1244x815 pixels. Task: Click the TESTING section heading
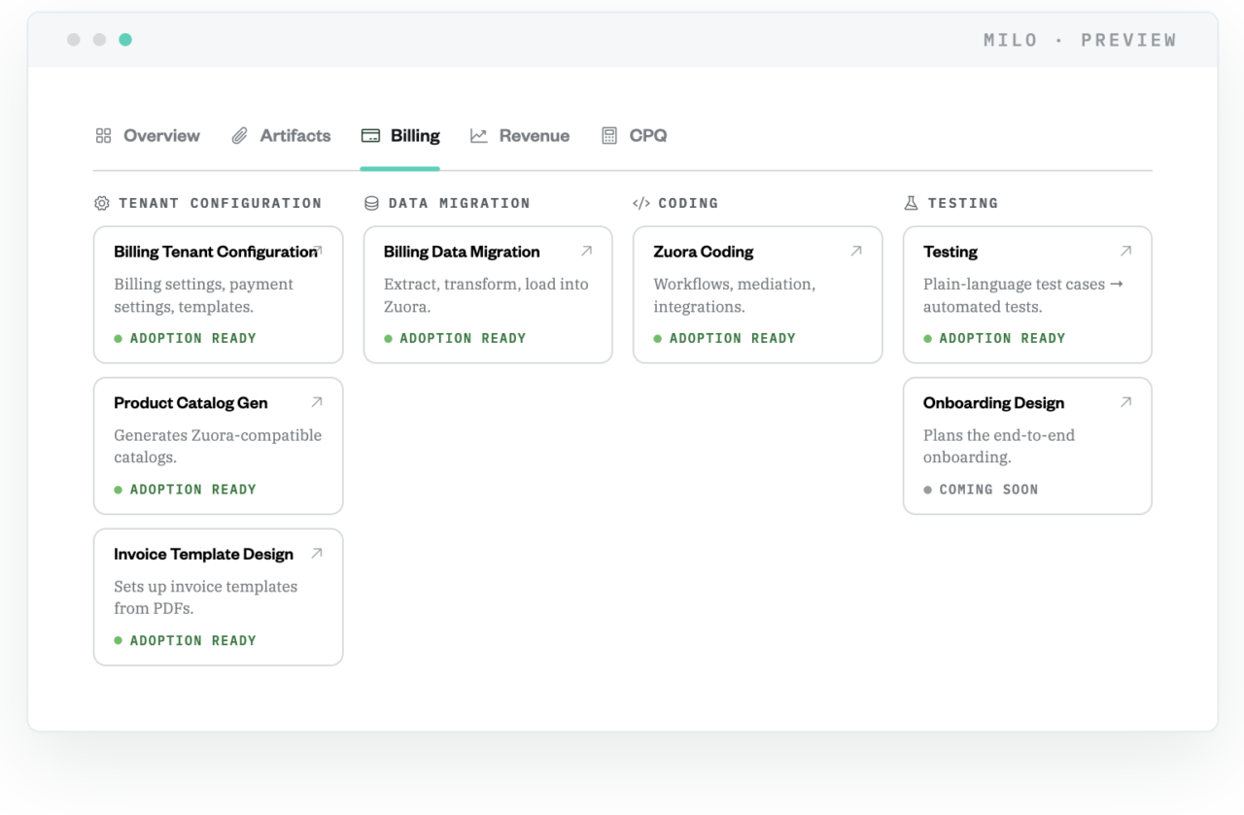pyautogui.click(x=963, y=203)
